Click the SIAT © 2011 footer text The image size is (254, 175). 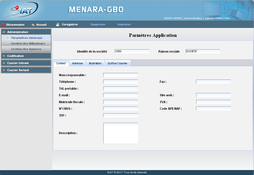click(127, 172)
